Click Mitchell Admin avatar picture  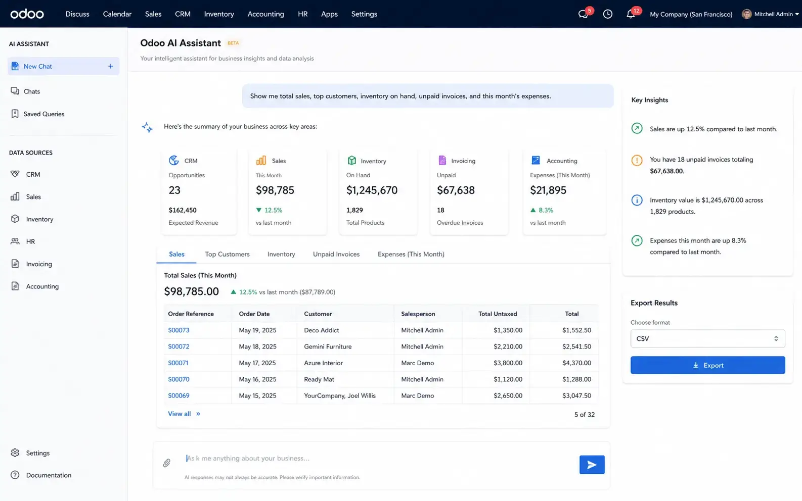click(x=746, y=14)
